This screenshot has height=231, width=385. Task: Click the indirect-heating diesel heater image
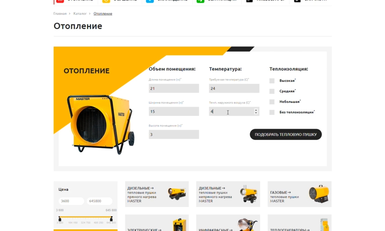pos(249,193)
